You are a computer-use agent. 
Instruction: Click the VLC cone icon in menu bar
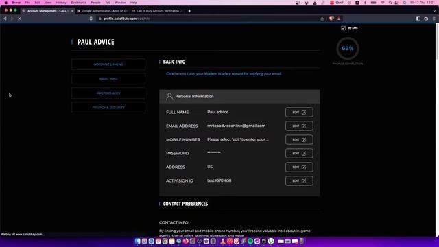pos(315,3)
